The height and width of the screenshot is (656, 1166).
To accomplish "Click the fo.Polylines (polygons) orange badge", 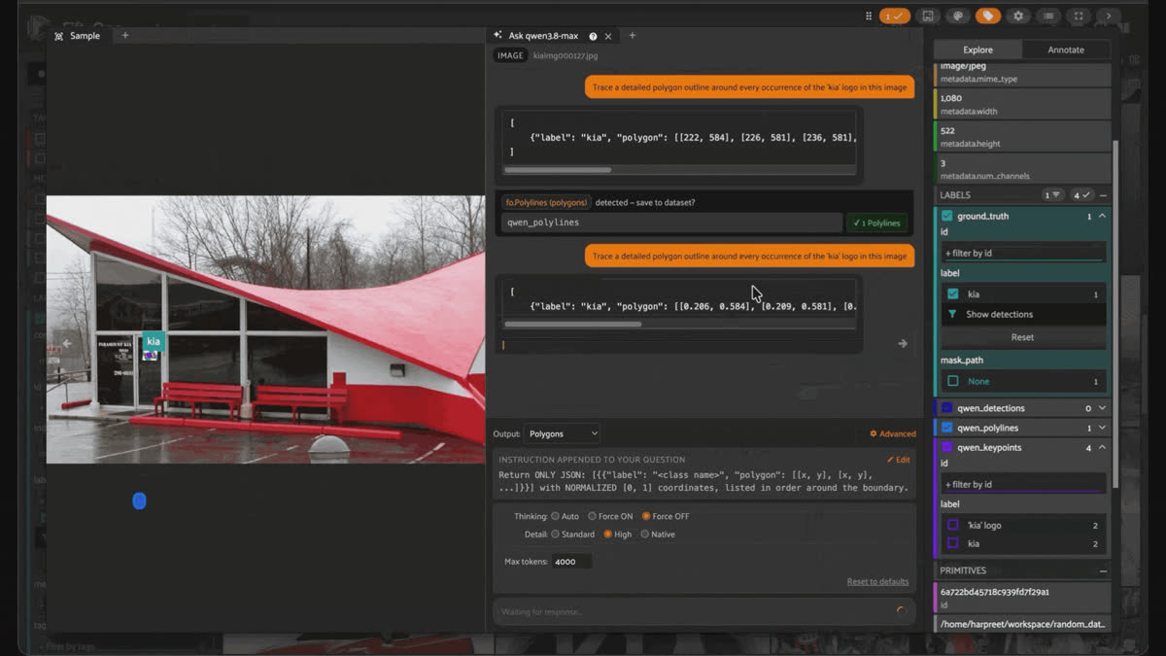I will tap(547, 202).
